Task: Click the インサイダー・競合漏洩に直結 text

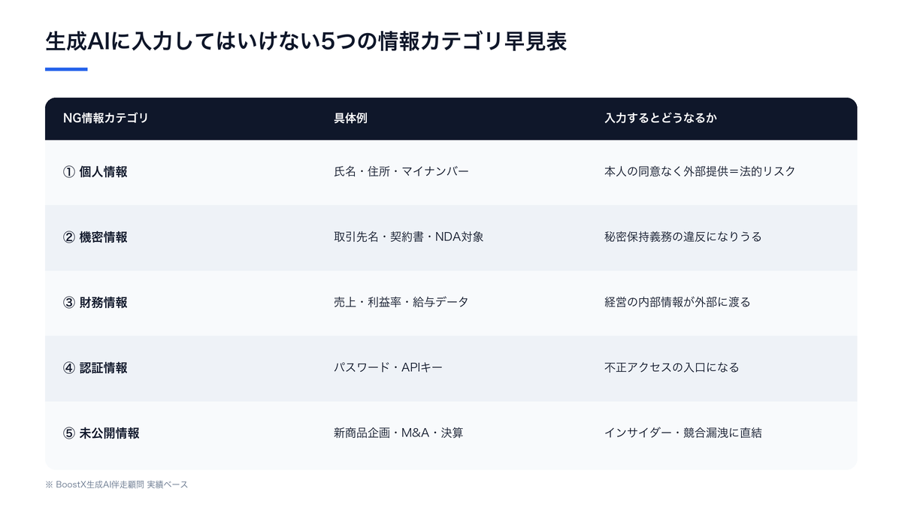Action: tap(683, 433)
